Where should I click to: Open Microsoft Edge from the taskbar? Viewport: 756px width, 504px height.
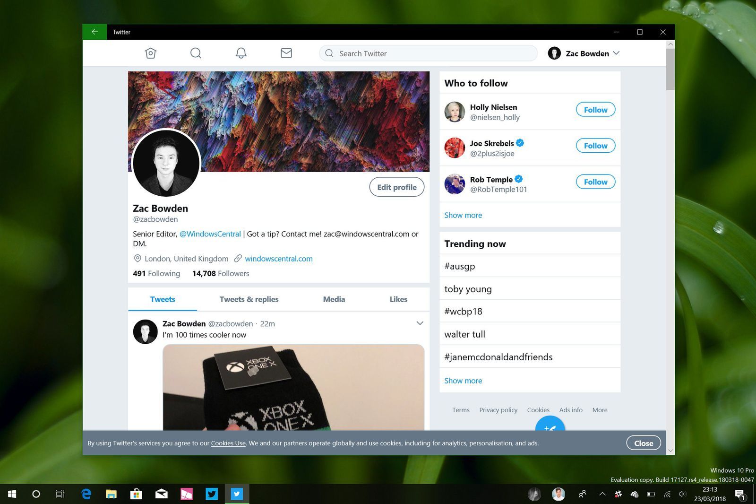pyautogui.click(x=86, y=494)
